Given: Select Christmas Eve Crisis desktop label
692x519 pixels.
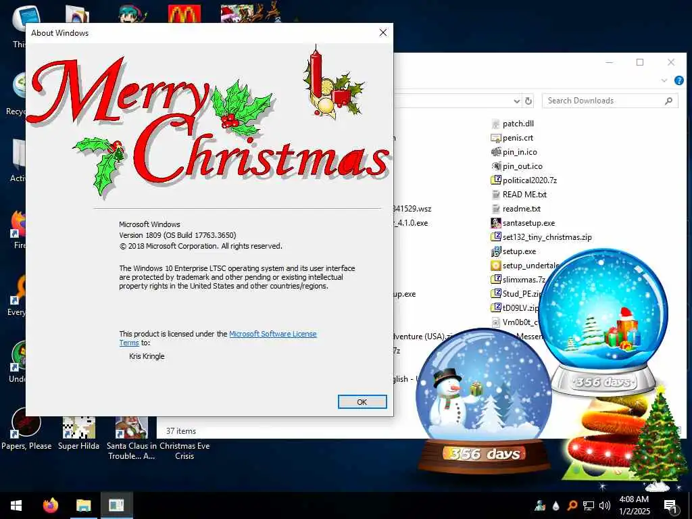Looking at the screenshot, I should 184,451.
